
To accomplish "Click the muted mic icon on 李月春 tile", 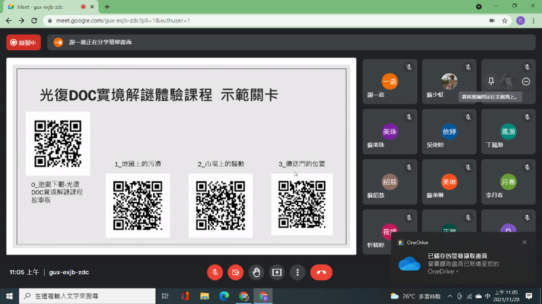I will [x=527, y=167].
